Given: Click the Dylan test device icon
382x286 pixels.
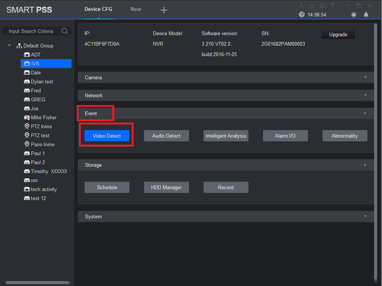Looking at the screenshot, I should (x=27, y=82).
